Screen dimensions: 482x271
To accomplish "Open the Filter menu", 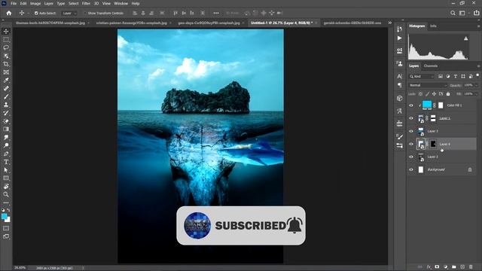I will click(x=86, y=3).
